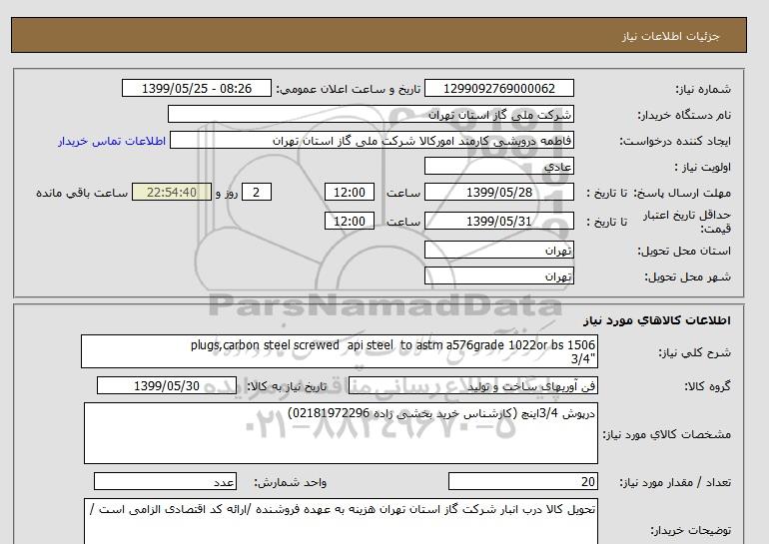Select the announcement date field 1399/05/25 - 08:26
The width and height of the screenshot is (769, 544).
point(196,89)
